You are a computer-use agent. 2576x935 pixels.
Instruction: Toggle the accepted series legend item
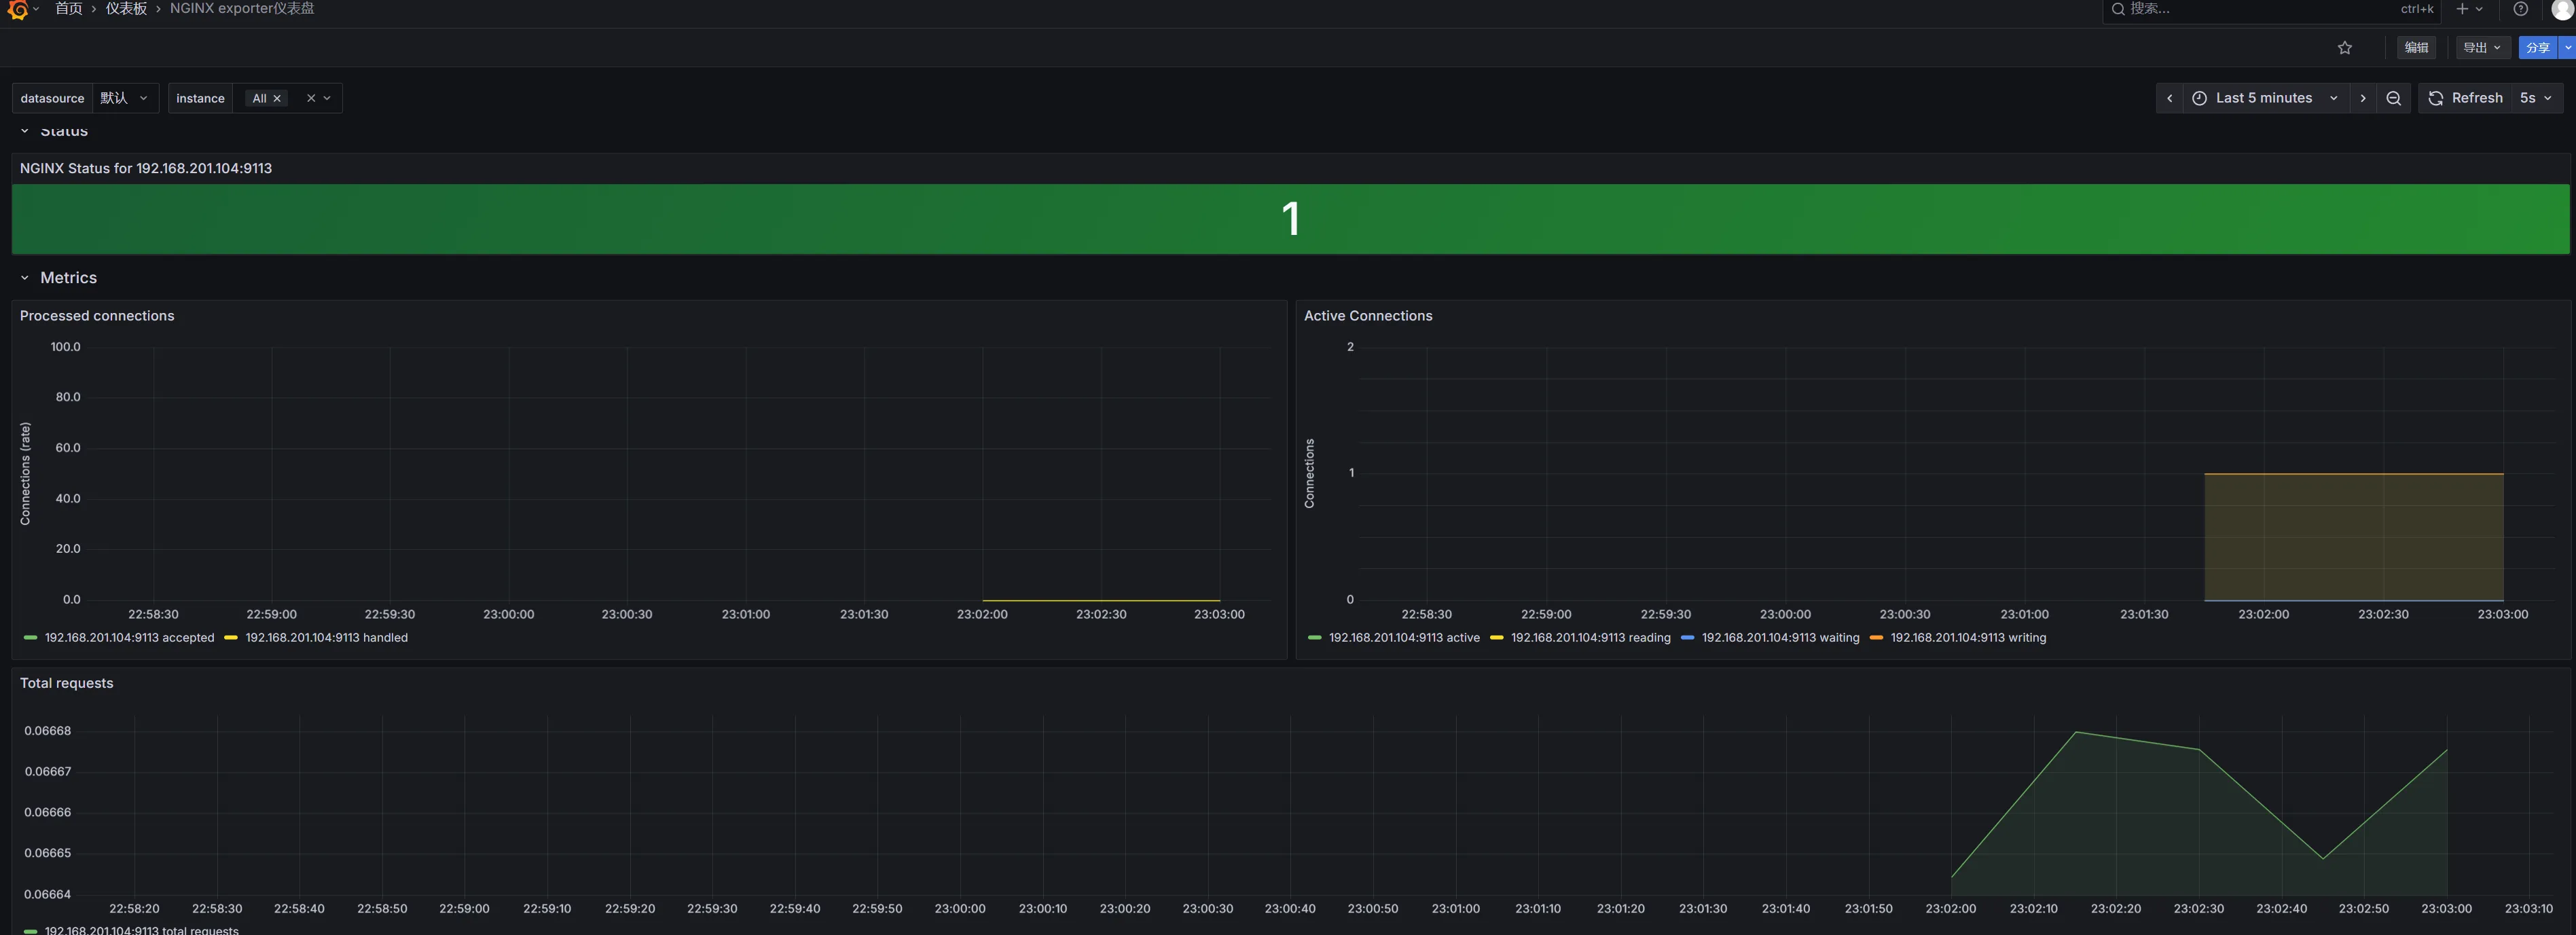(129, 637)
